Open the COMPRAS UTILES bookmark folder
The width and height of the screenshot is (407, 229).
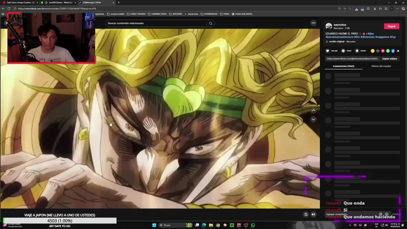coord(157,14)
